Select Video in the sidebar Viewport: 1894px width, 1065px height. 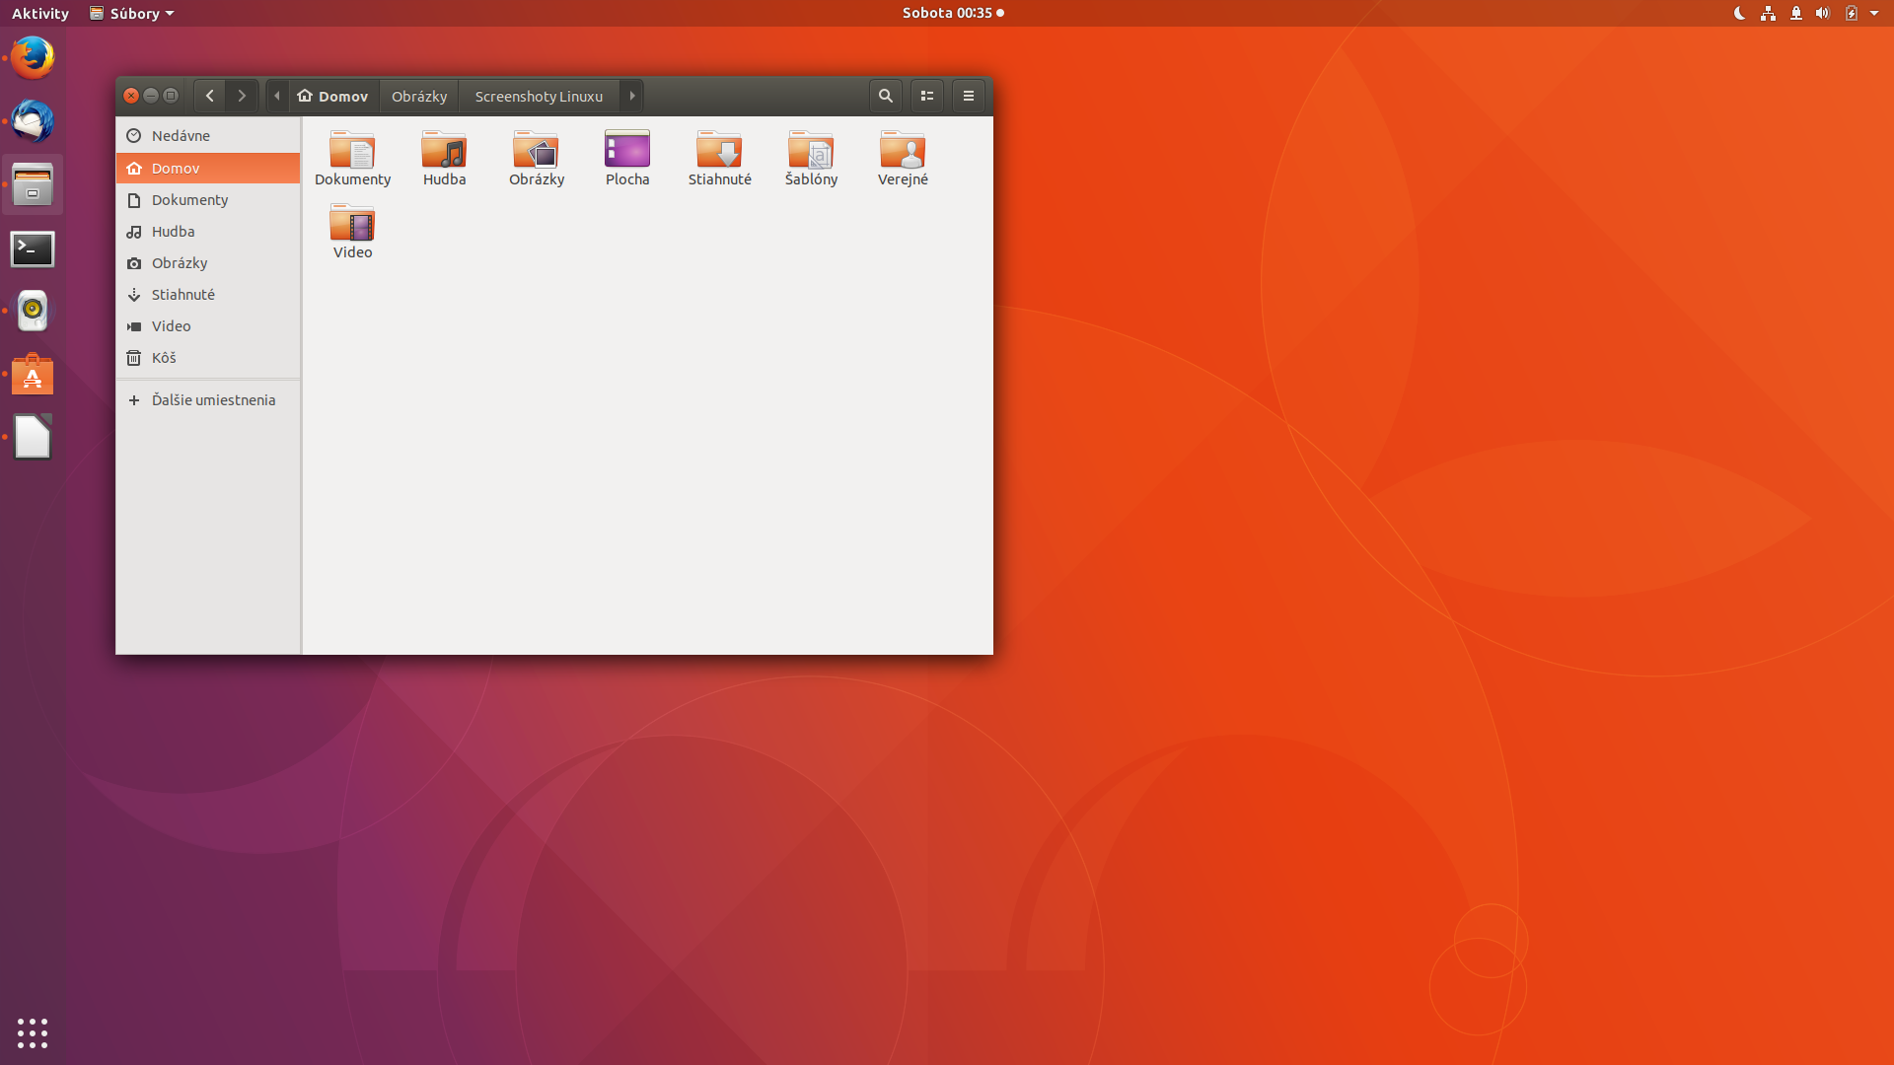[208, 326]
